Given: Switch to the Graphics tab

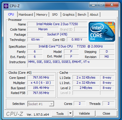Looking at the screenshot, I should (x=69, y=15).
